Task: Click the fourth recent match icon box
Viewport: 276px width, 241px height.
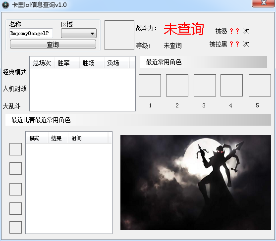Action: (15, 208)
